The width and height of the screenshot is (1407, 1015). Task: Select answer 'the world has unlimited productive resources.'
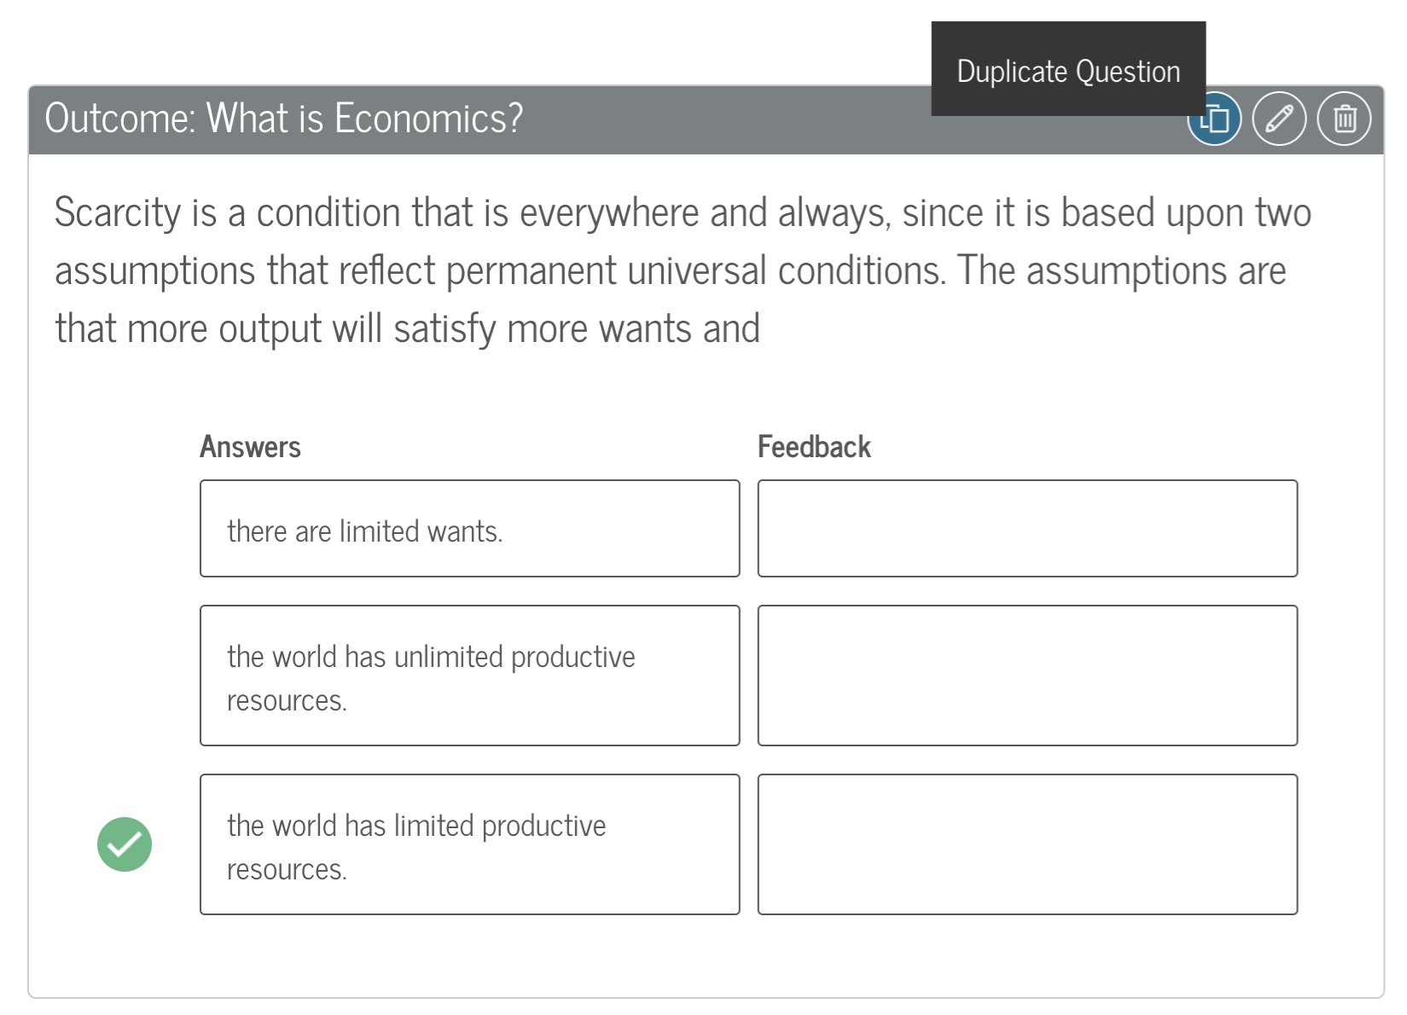click(x=470, y=676)
